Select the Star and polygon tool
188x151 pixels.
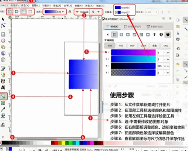coord(3,47)
